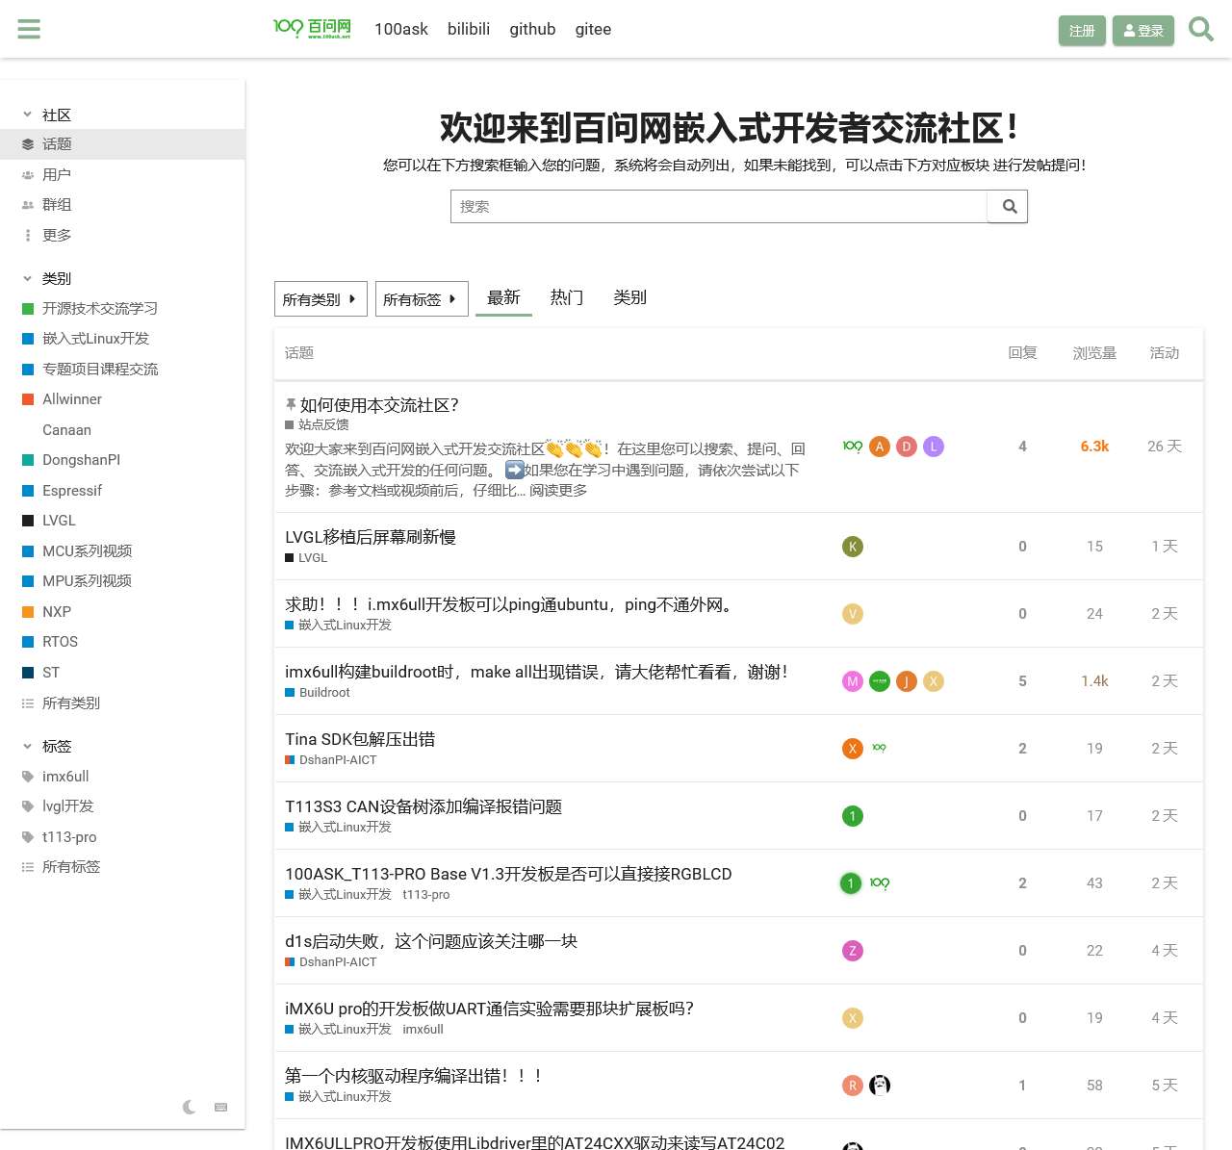Open user Z avatar on d1s topic
The height and width of the screenshot is (1150, 1232).
coord(853,951)
